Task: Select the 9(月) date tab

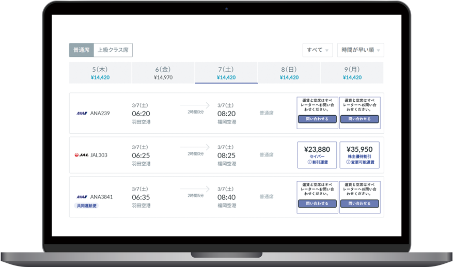Action: coord(352,73)
